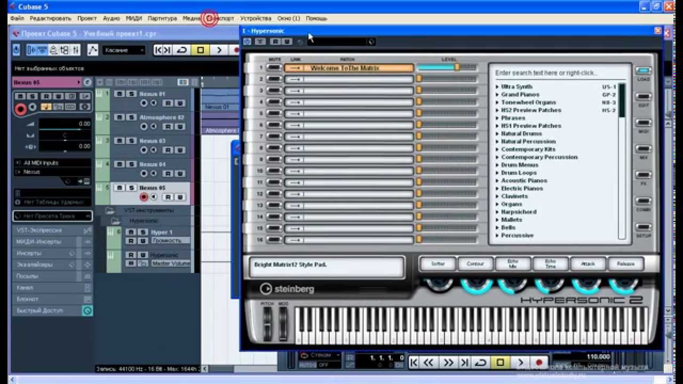Click the Write automation W in Hypersonic window toolbar
This screenshot has height=384, width=683.
[x=287, y=42]
